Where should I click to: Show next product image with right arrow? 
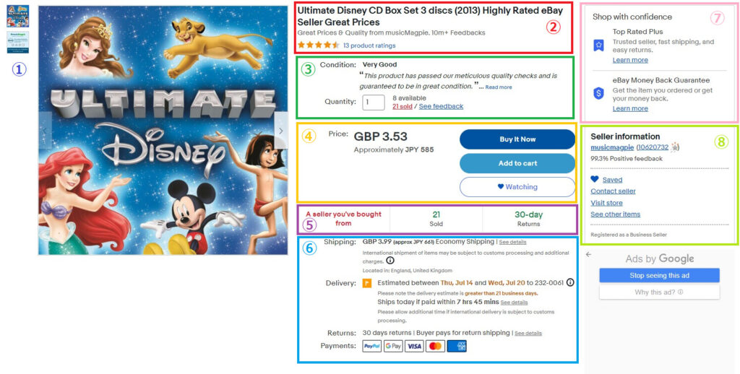tap(281, 131)
